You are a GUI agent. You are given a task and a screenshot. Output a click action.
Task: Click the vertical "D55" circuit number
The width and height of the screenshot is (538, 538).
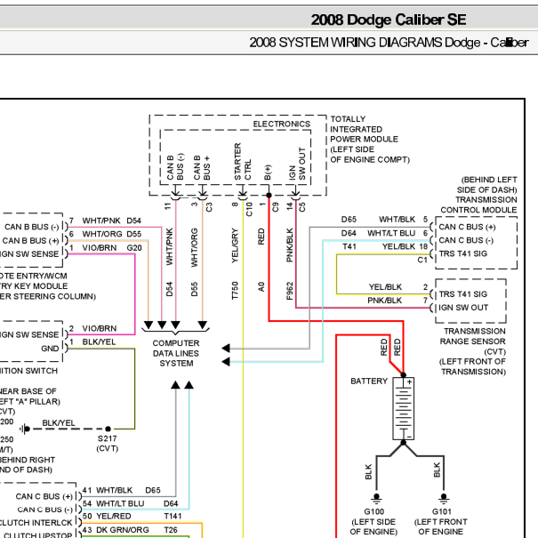click(x=195, y=289)
